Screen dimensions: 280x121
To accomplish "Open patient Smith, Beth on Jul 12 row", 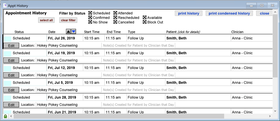I will click(176, 68).
